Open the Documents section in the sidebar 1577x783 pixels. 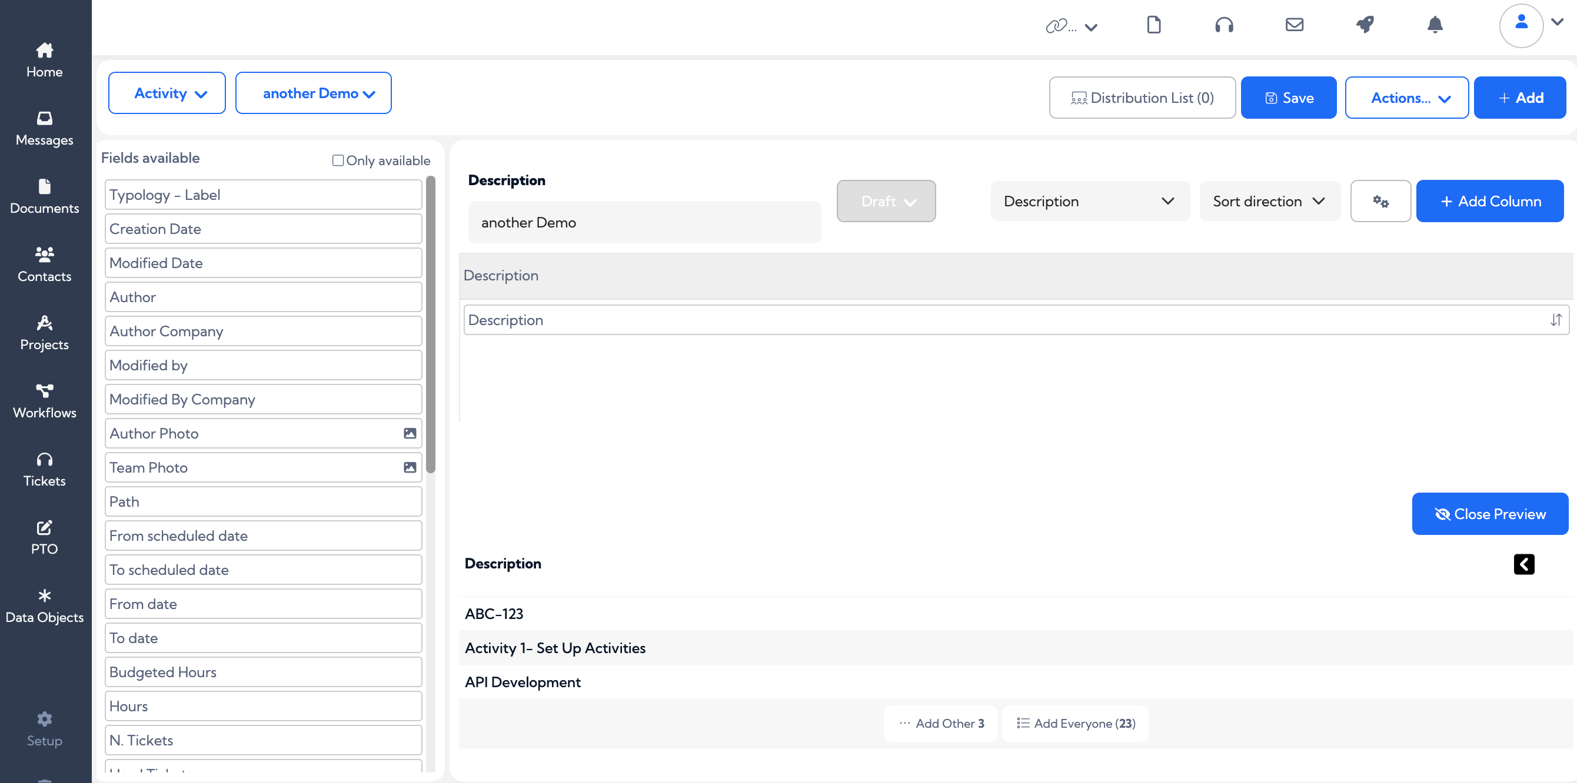(44, 196)
